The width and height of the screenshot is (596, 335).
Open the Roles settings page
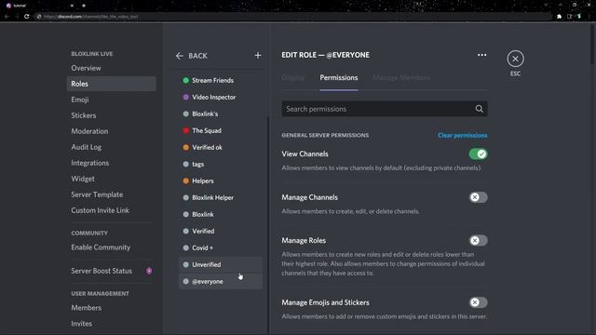(112, 84)
